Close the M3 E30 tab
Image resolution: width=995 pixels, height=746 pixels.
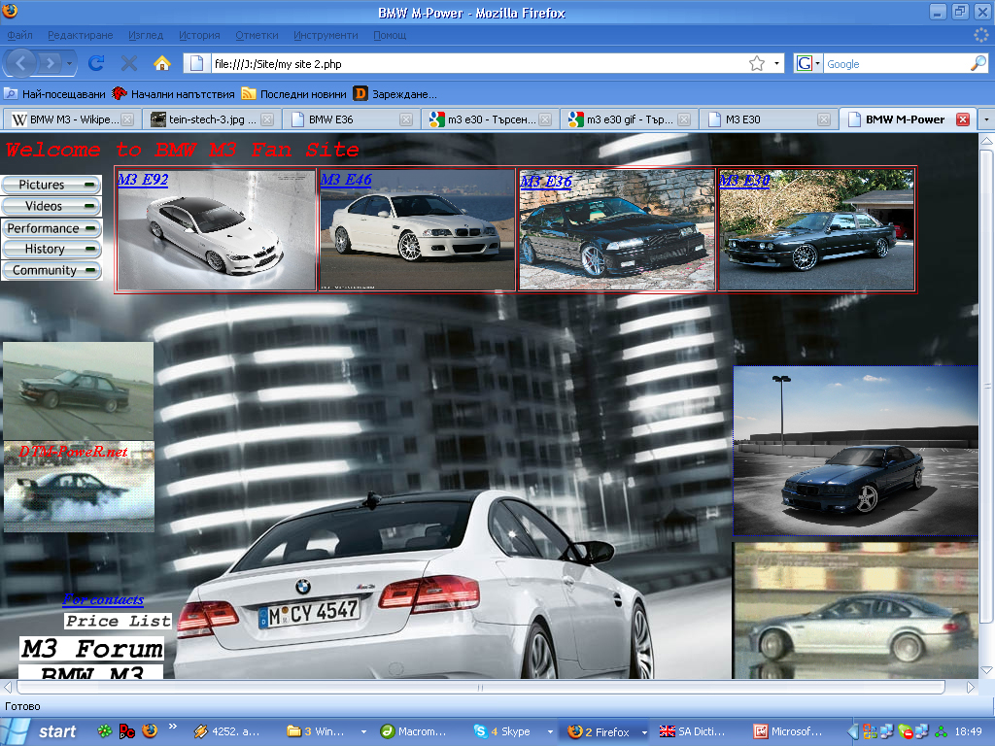[824, 119]
